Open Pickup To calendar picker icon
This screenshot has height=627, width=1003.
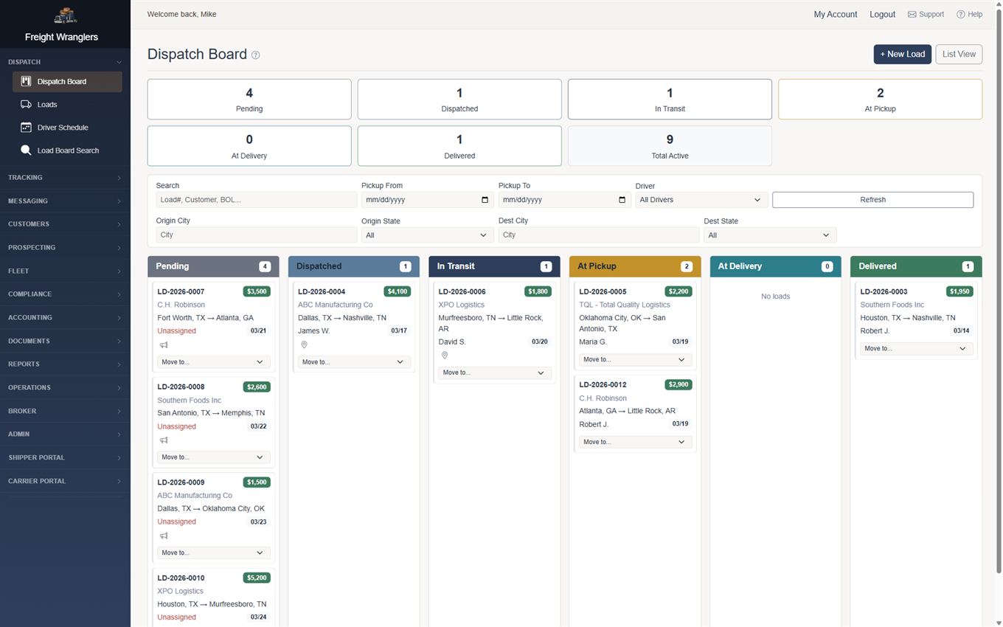click(x=622, y=200)
